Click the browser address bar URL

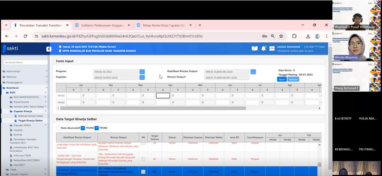122,36
